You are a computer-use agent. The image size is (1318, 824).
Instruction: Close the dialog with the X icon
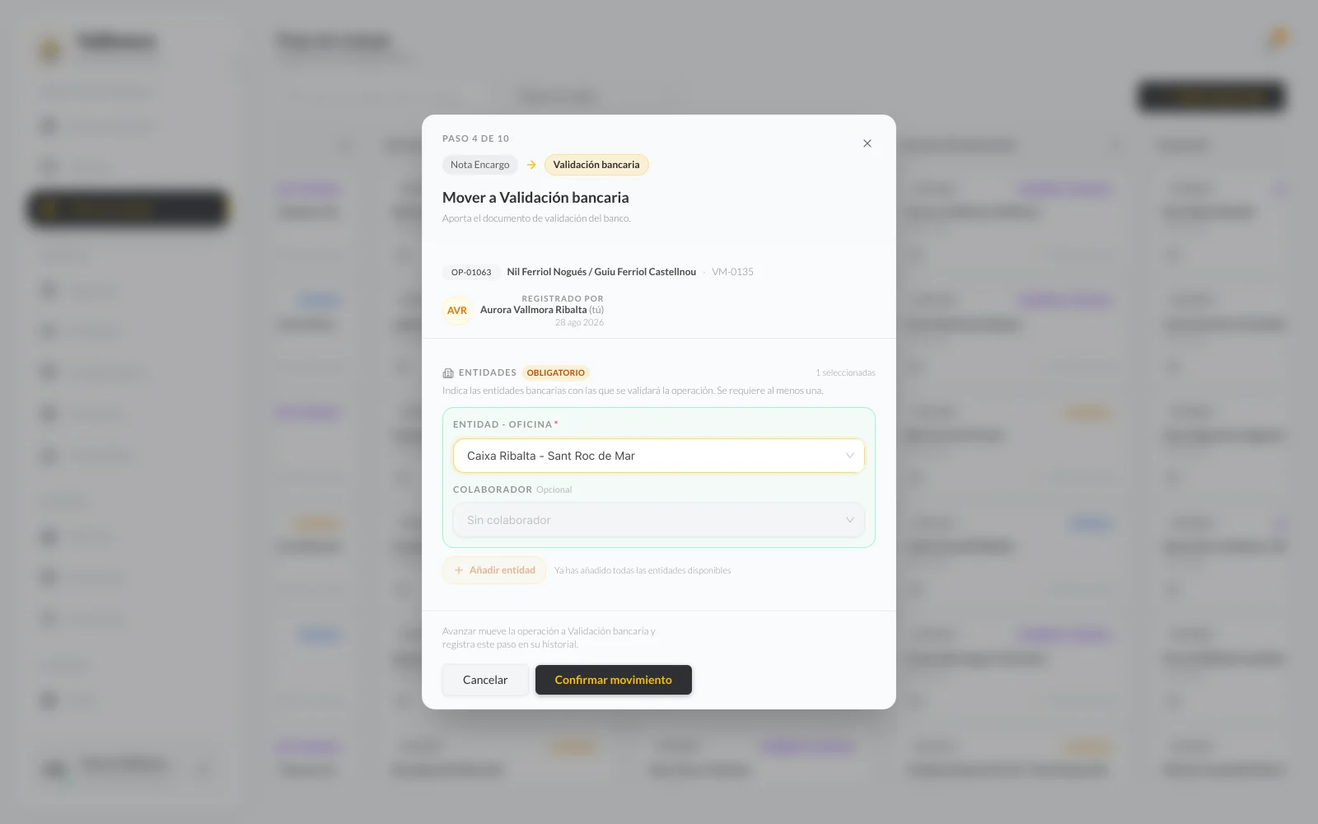(867, 143)
